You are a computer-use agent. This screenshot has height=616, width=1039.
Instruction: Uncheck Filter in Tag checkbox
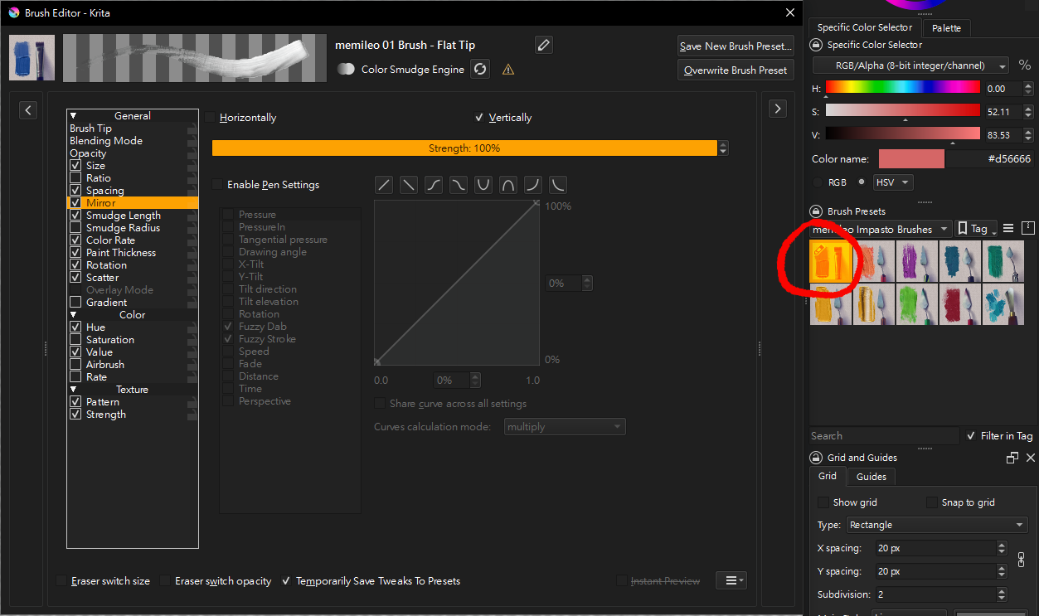pos(971,436)
